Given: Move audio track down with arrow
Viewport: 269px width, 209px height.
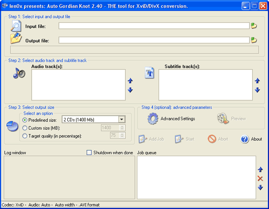Looking at the screenshot, I should pyautogui.click(x=130, y=90).
